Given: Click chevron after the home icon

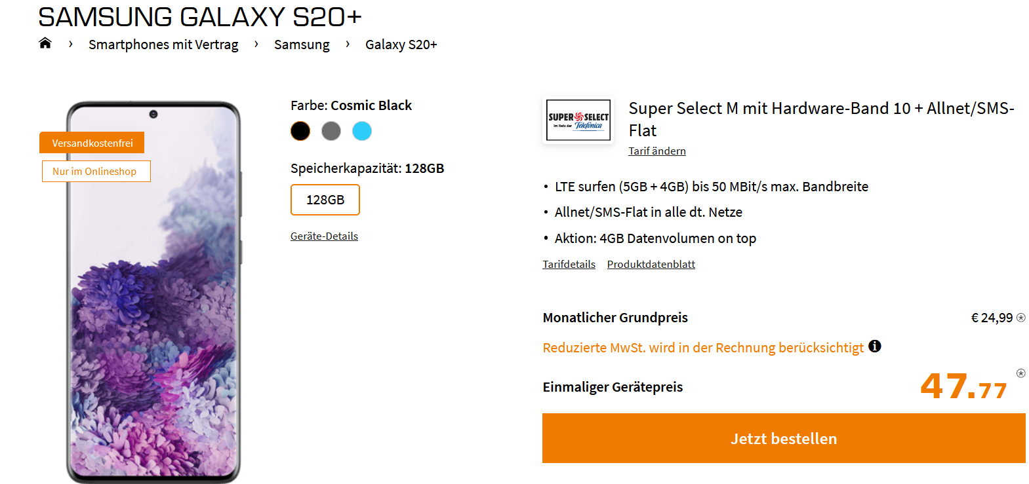Looking at the screenshot, I should click(71, 44).
